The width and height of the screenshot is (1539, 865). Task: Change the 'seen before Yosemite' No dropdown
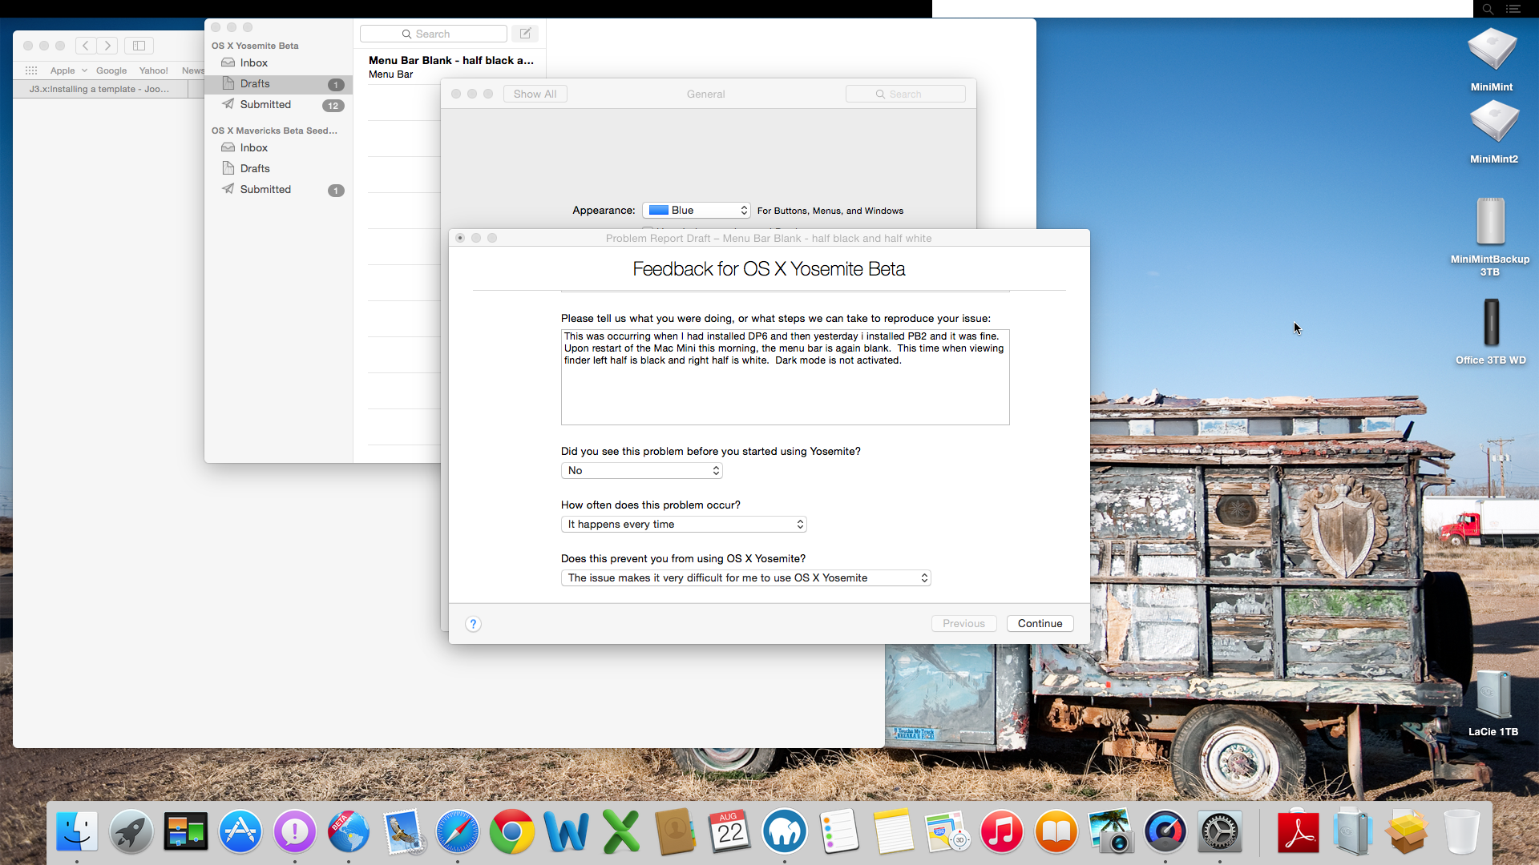point(641,470)
